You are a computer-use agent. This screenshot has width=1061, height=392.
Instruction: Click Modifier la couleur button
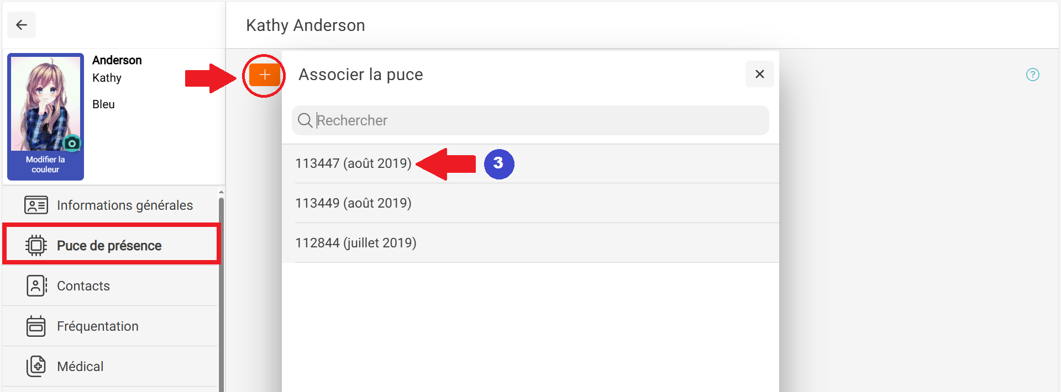pyautogui.click(x=45, y=165)
